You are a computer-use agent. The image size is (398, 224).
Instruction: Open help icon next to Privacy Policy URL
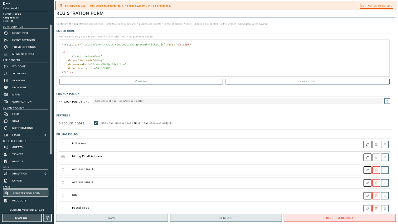pos(387,101)
